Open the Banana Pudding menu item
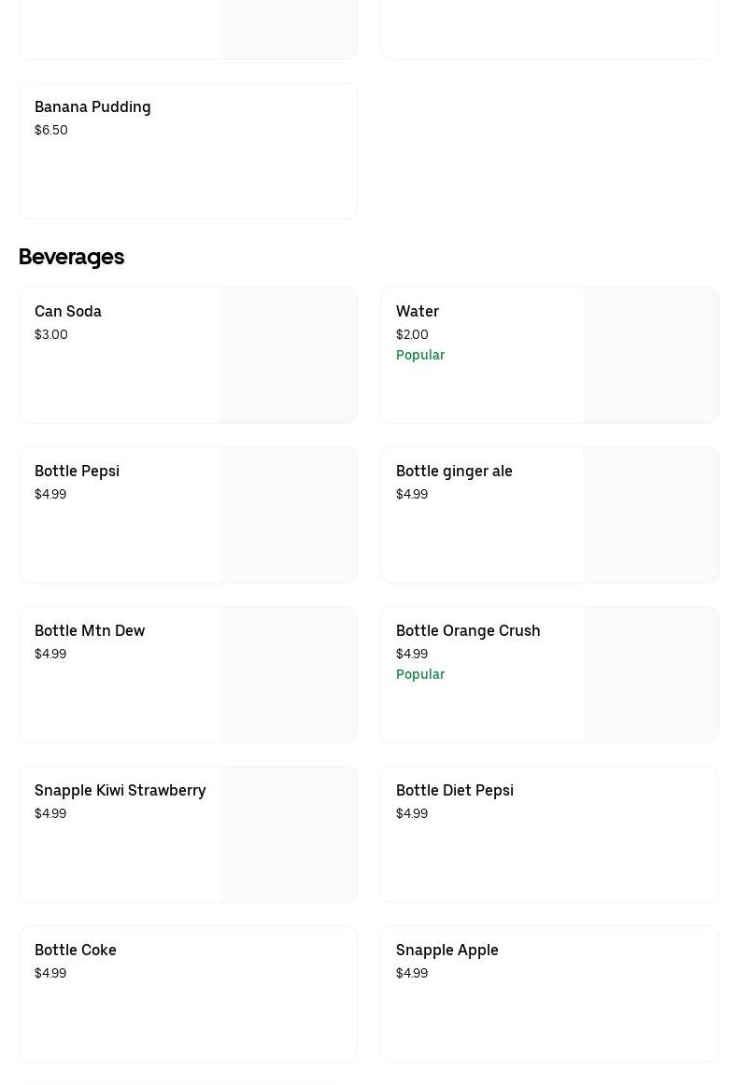751x1085 pixels. click(92, 107)
